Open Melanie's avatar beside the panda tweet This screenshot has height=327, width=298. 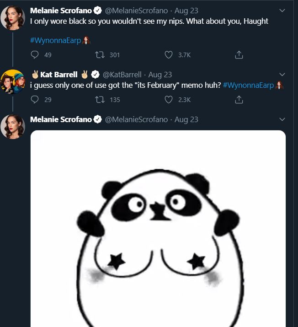tap(13, 126)
